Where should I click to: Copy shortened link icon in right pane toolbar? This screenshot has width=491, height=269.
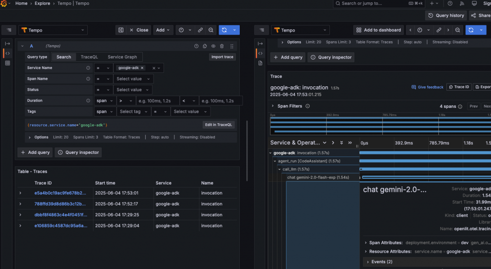438,30
